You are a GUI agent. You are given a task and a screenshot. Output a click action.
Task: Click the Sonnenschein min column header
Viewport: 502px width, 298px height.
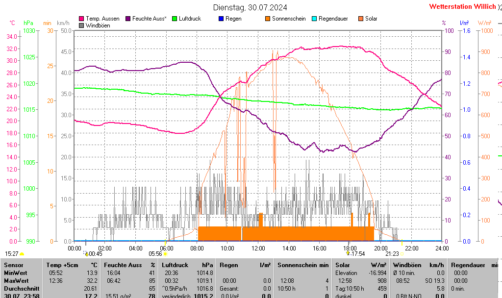pyautogui.click(x=303, y=265)
